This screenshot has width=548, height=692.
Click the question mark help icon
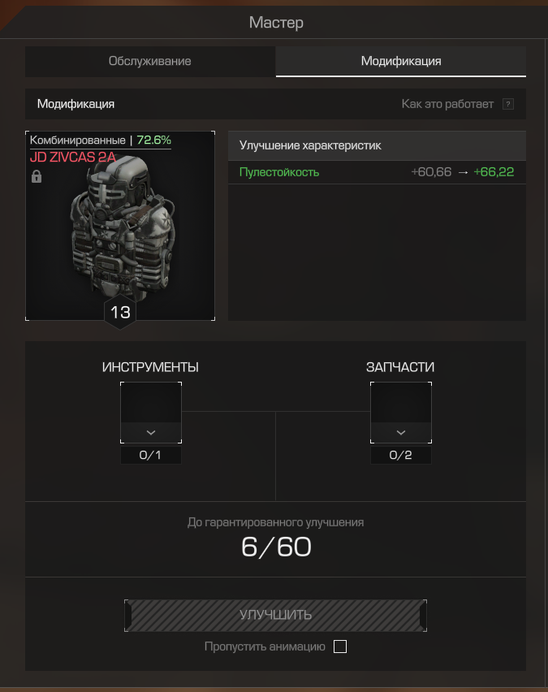(508, 104)
